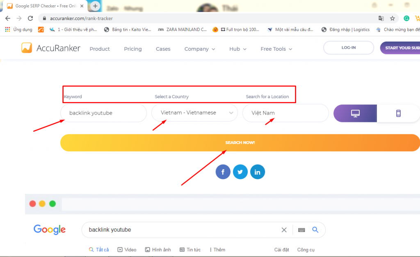Viewport: 420px width, 257px height.
Task: Switch to the Video results tab
Action: click(x=127, y=250)
